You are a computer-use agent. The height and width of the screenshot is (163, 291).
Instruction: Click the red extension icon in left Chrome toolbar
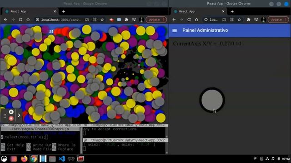111,19
